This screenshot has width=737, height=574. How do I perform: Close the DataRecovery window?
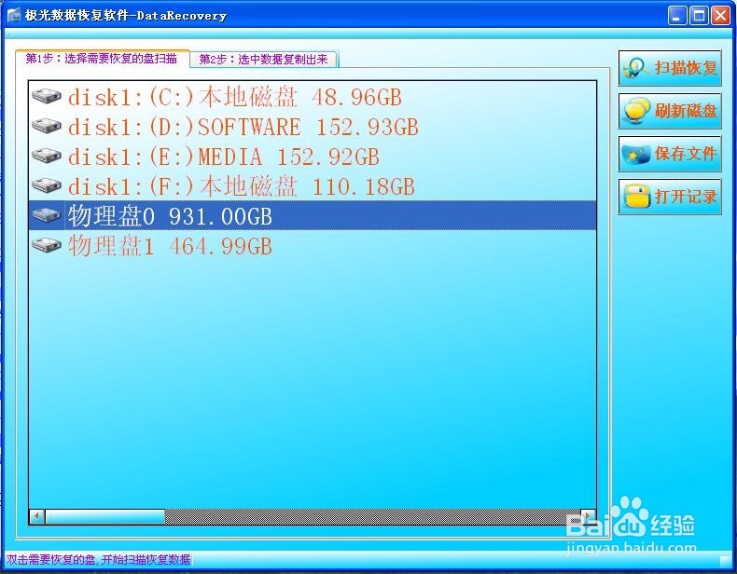[720, 16]
